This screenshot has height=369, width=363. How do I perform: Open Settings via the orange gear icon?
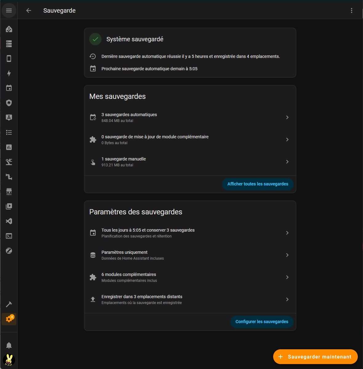pos(9,319)
